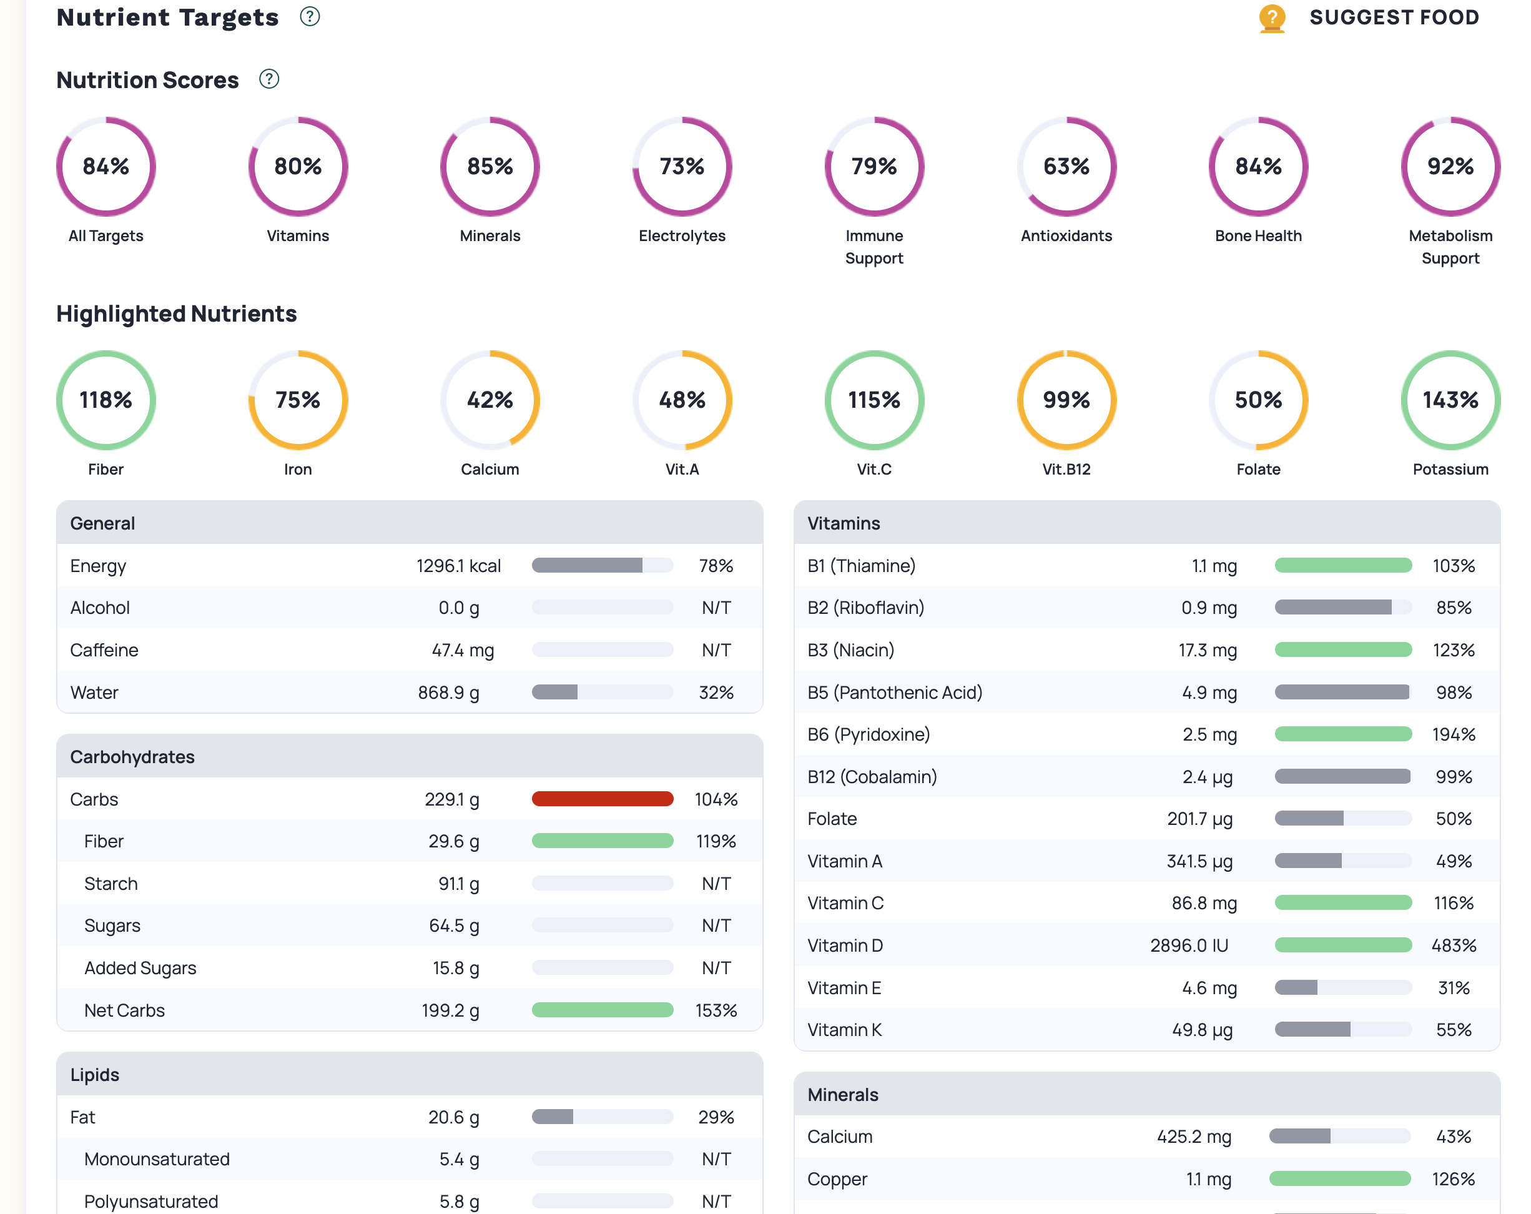1531x1214 pixels.
Task: Click the trophy icon beside Suggest Food
Action: [1272, 17]
